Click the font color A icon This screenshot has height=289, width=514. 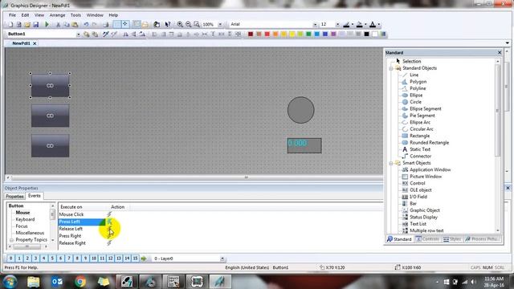(373, 24)
